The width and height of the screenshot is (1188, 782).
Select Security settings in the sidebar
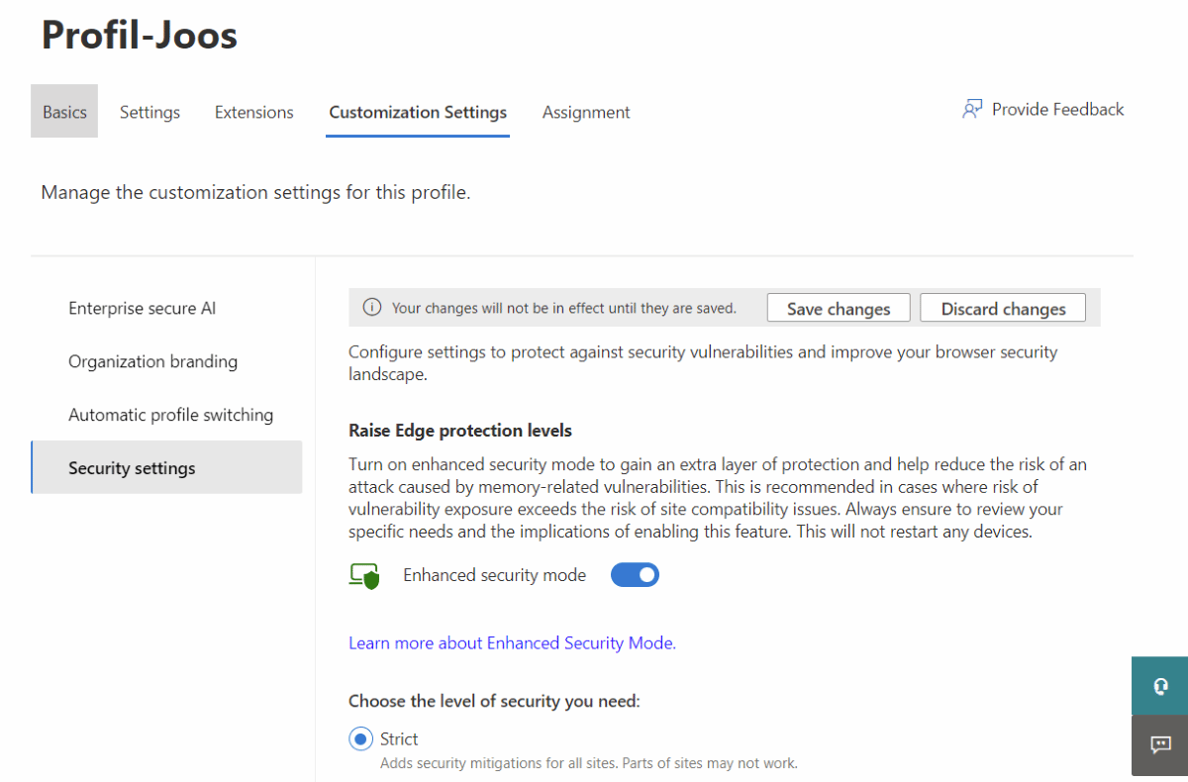click(132, 468)
